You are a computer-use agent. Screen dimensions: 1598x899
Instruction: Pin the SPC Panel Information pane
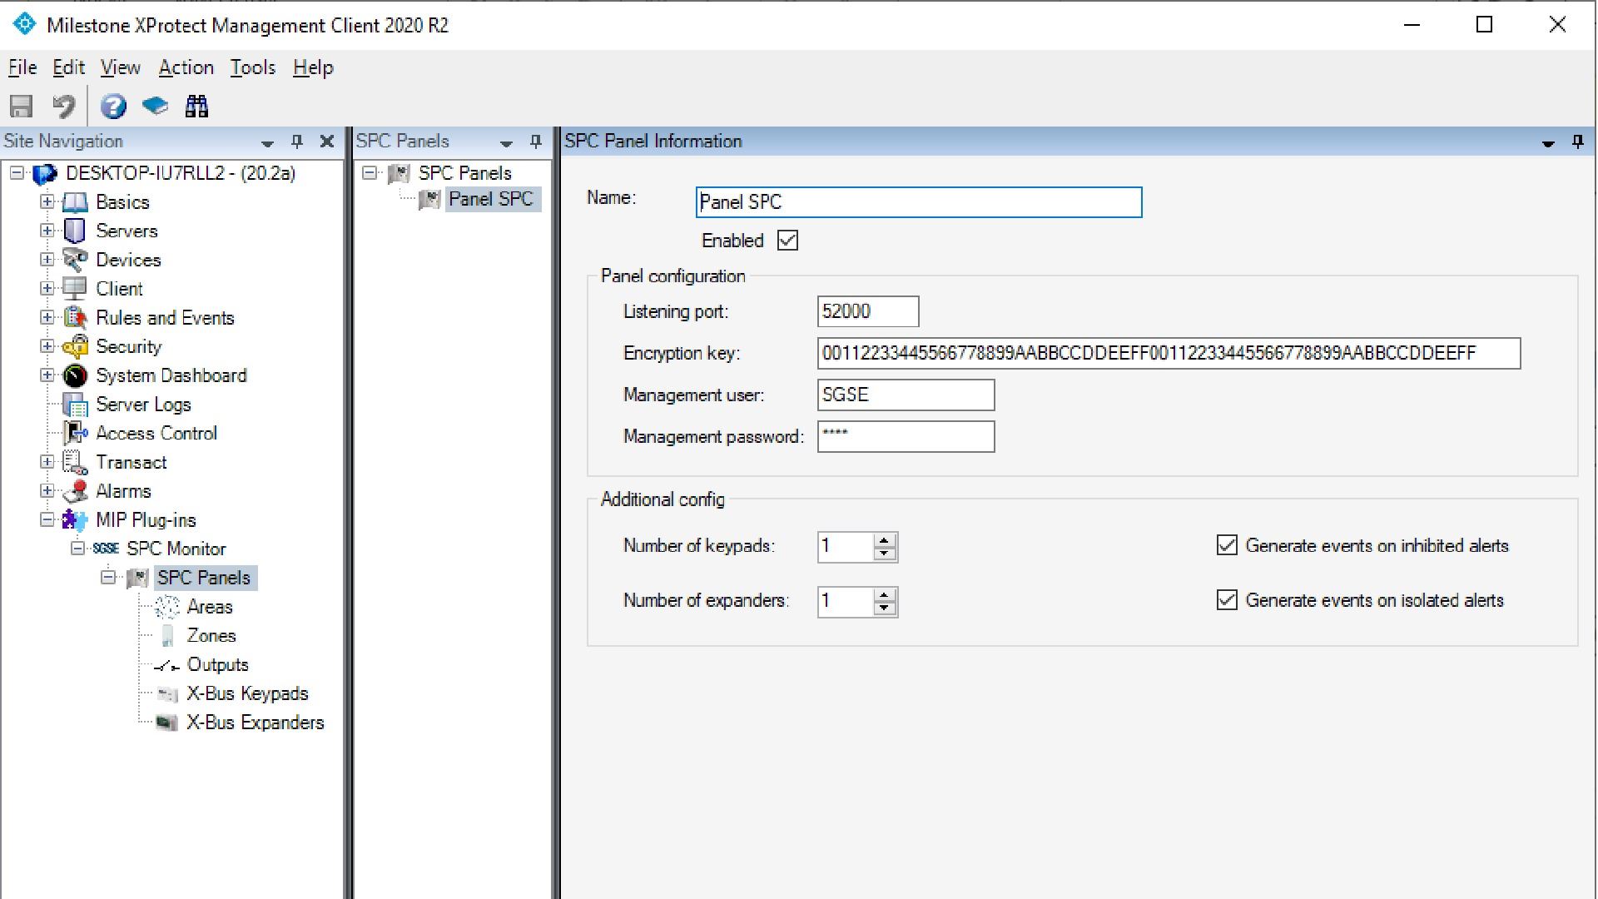[1577, 142]
